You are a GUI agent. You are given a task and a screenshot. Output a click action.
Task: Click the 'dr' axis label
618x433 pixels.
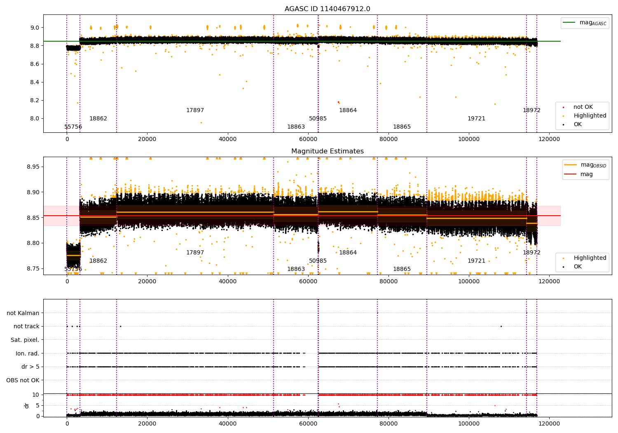[27, 406]
